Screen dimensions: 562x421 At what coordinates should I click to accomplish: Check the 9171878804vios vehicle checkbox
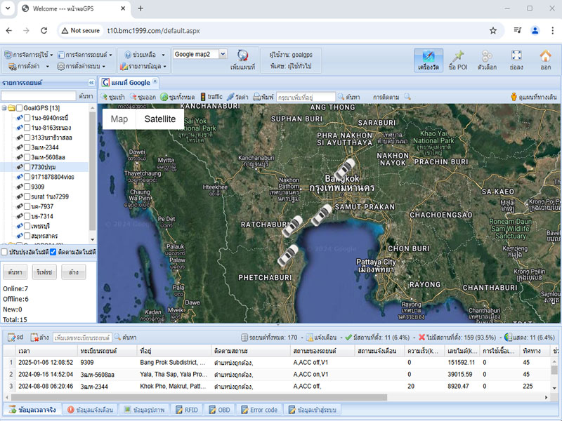tap(27, 177)
